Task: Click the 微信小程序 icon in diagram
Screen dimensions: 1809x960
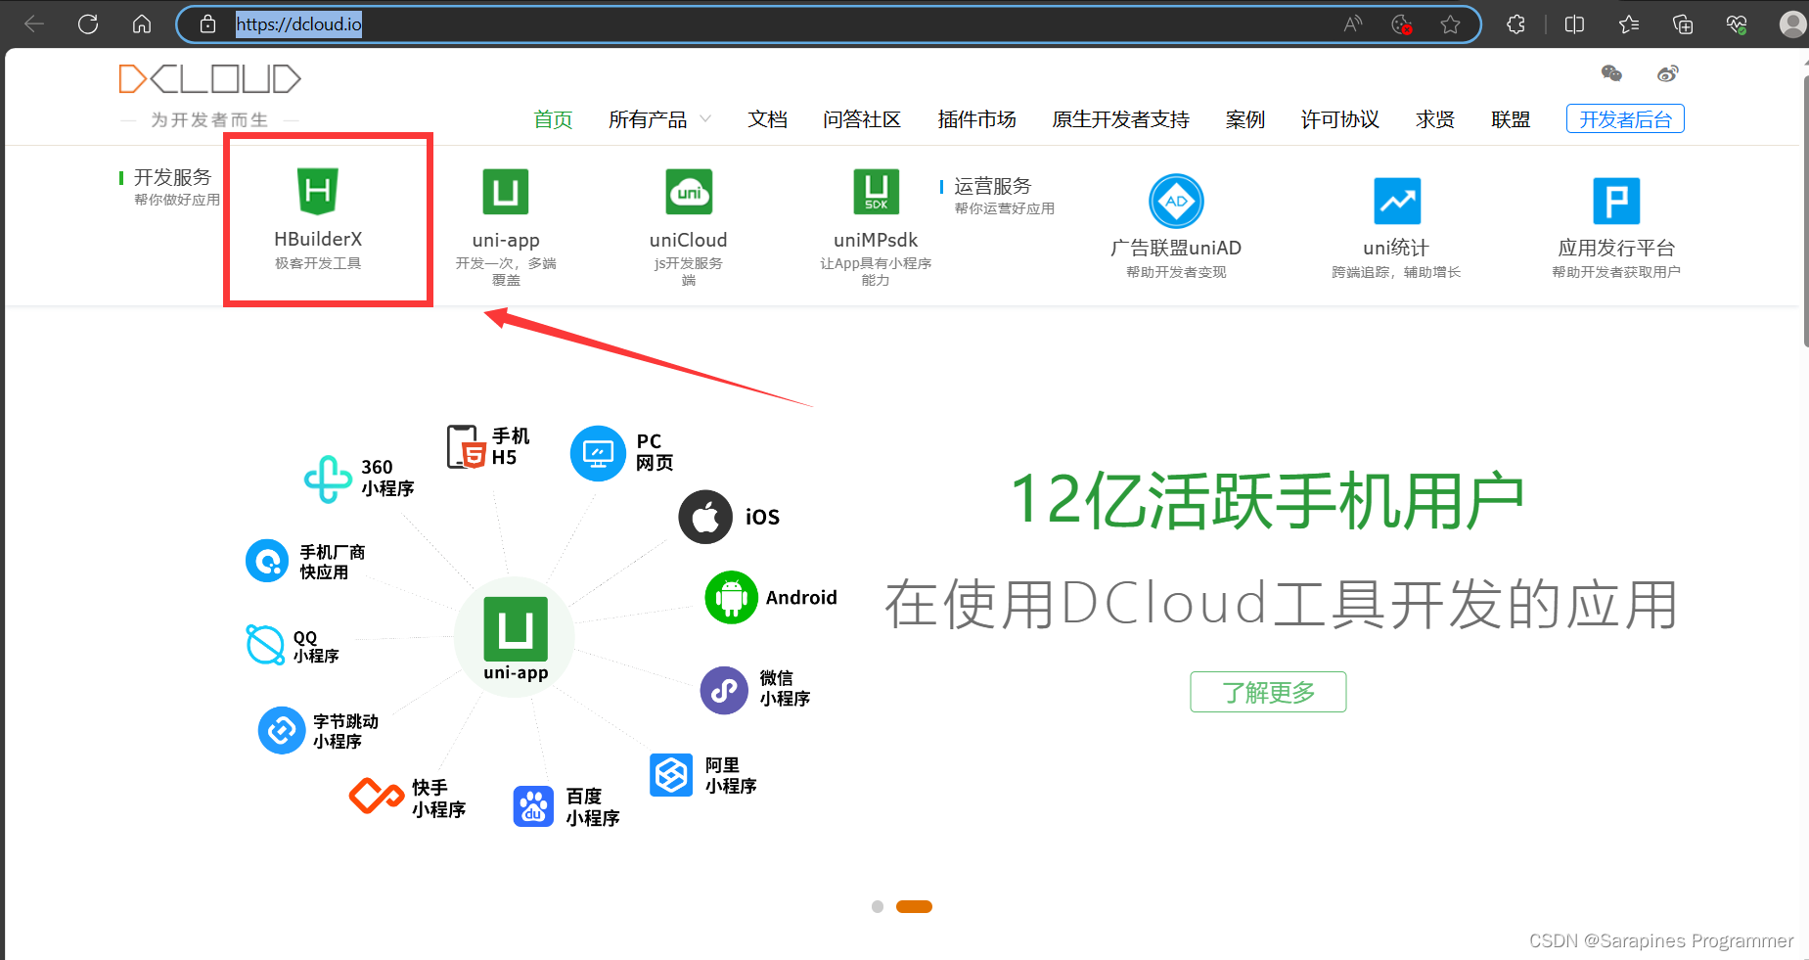Action: [x=725, y=690]
